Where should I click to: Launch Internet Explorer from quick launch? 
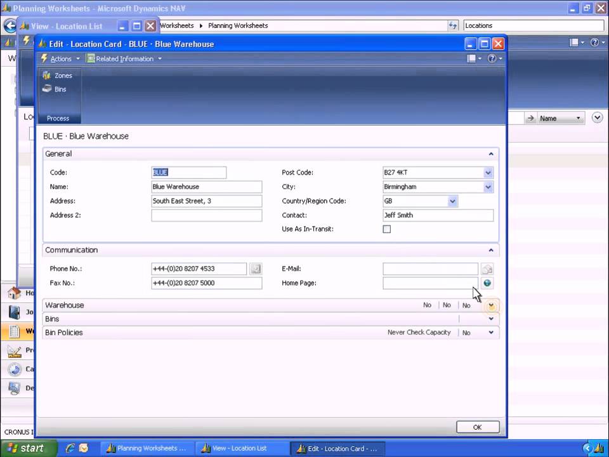pyautogui.click(x=70, y=449)
